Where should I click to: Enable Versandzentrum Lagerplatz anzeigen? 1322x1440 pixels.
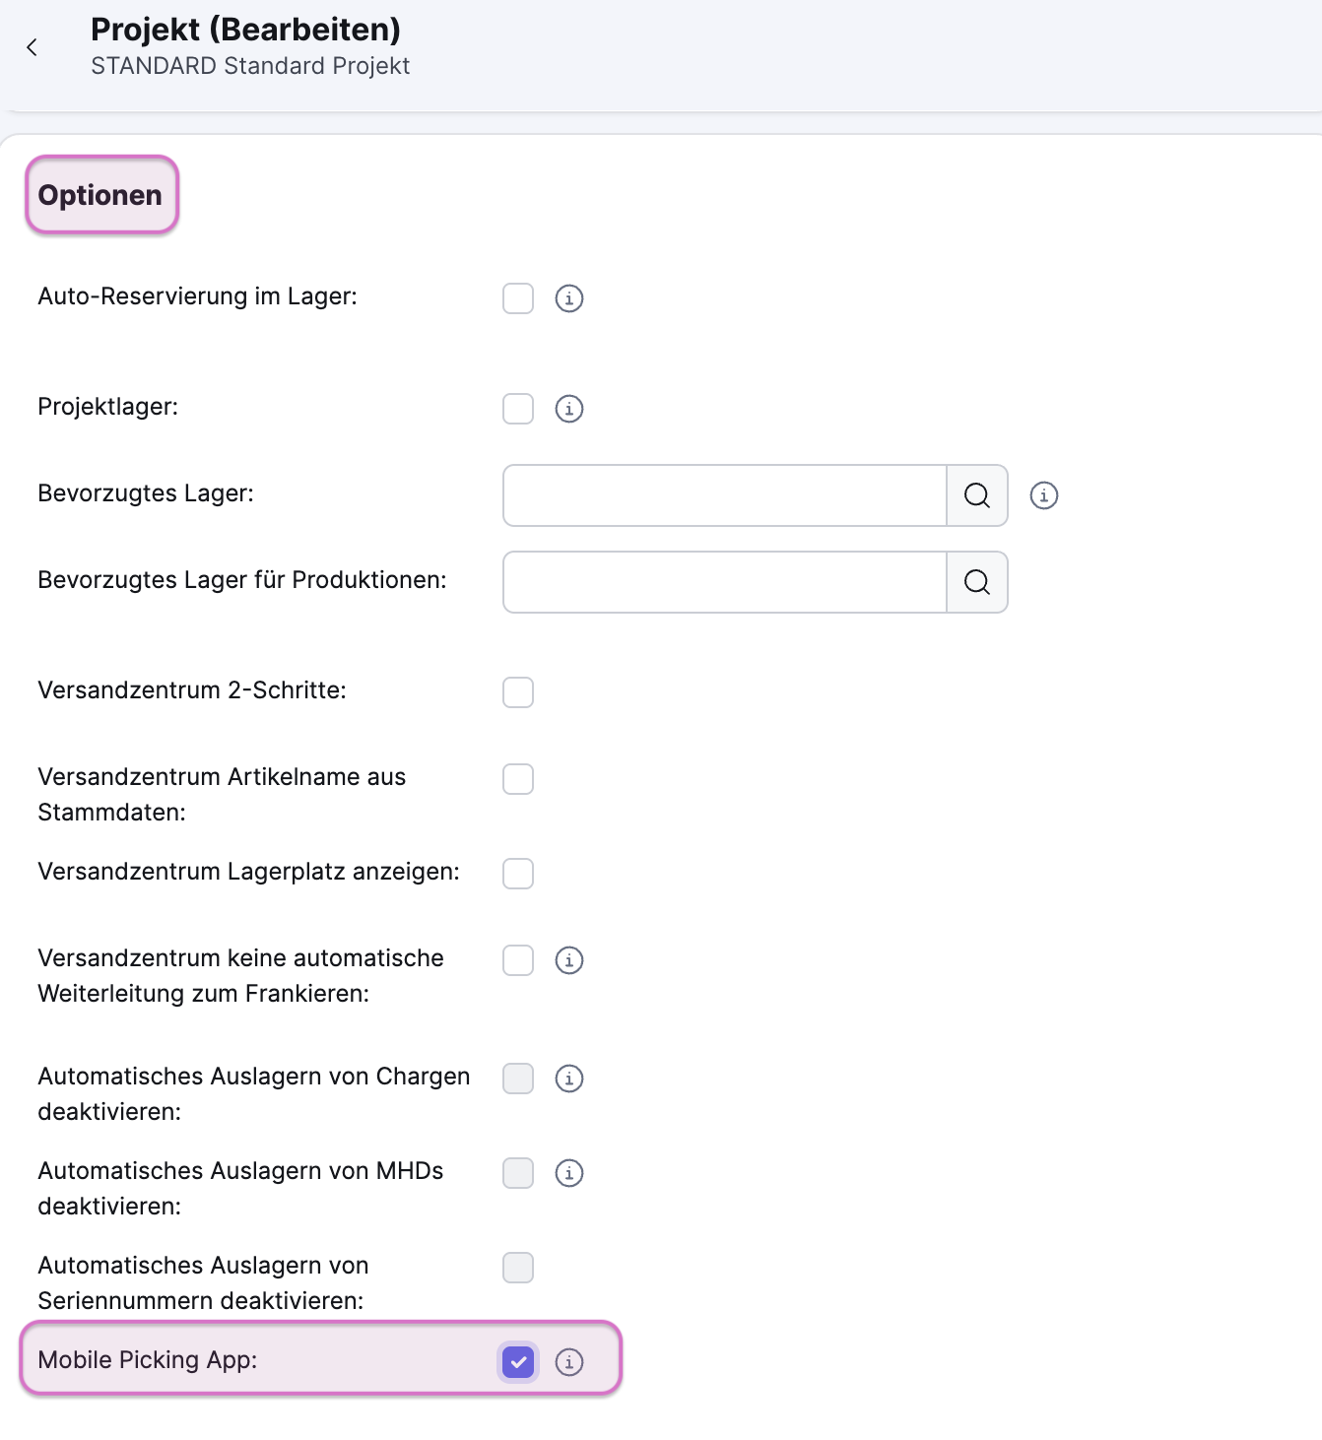point(517,873)
